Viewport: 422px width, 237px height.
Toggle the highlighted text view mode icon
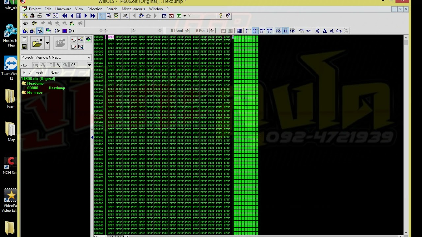[x=102, y=16]
